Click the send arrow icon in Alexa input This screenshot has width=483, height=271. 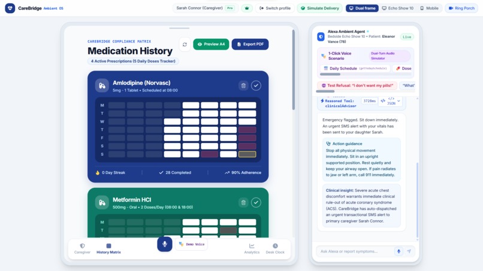pos(409,251)
